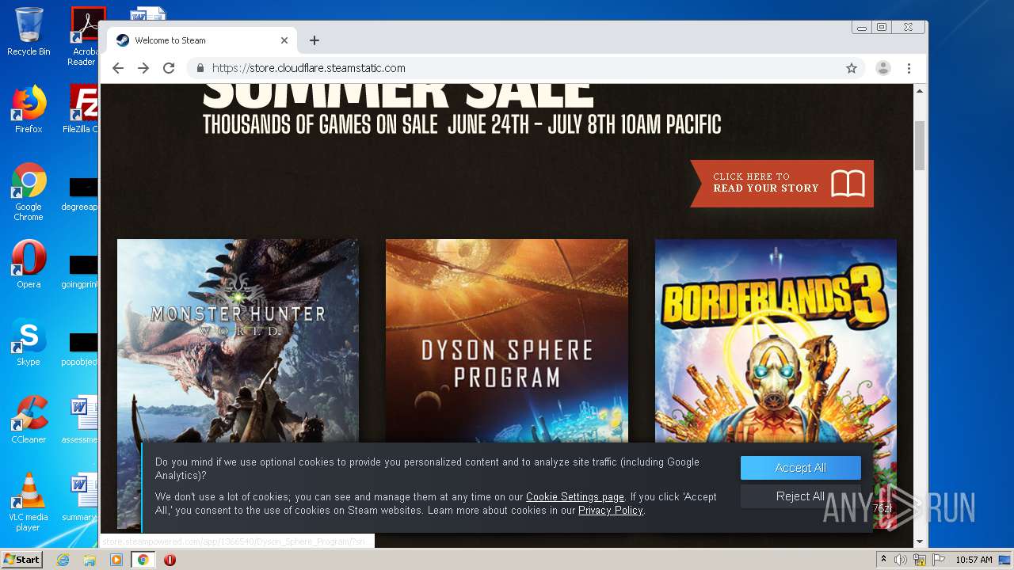Open the degreeap desktop file
The width and height of the screenshot is (1014, 570).
click(x=82, y=194)
